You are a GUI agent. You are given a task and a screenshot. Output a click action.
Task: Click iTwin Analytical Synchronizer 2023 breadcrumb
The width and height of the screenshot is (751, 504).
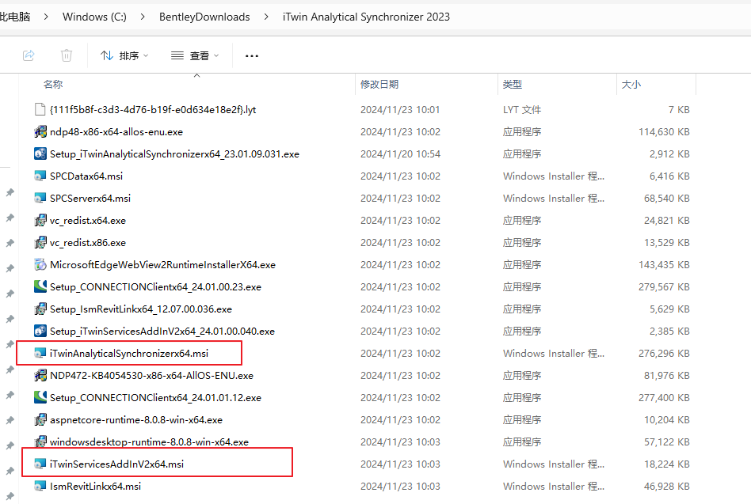tap(367, 17)
